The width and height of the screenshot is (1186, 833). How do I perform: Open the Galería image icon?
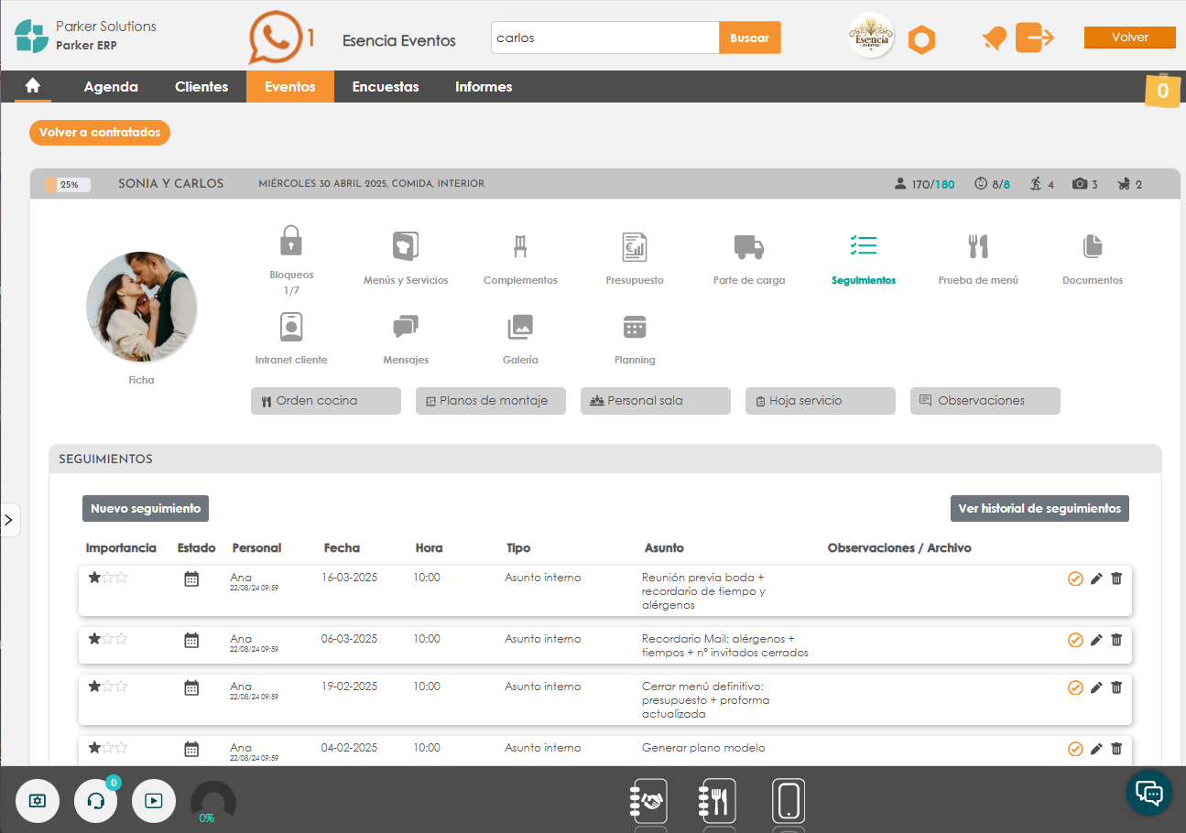520,327
